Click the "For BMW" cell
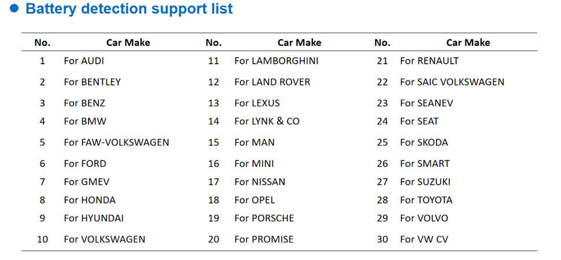This screenshot has height=260, width=561. coord(85,122)
